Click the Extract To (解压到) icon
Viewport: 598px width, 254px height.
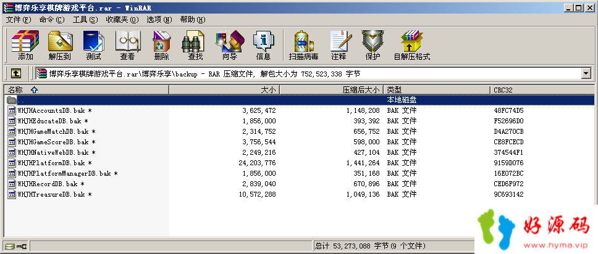click(x=59, y=45)
